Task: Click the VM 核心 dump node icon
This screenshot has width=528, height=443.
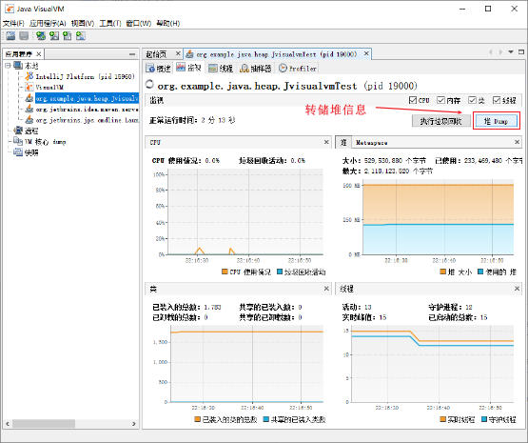Action: click(x=18, y=141)
